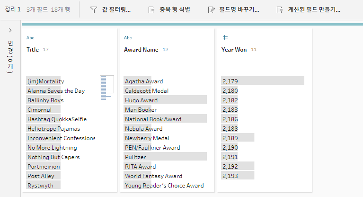The width and height of the screenshot is (363, 197).
Task: Open 값 필터링 option
Action: pos(116,10)
